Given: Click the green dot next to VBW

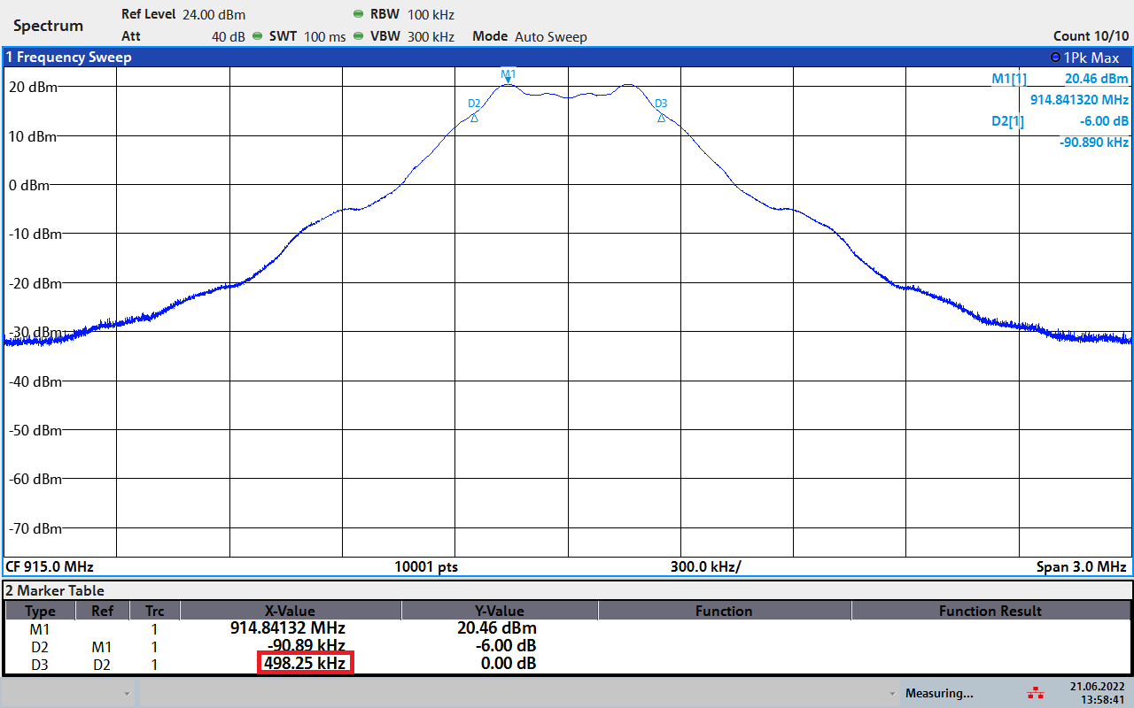Looking at the screenshot, I should [358, 36].
